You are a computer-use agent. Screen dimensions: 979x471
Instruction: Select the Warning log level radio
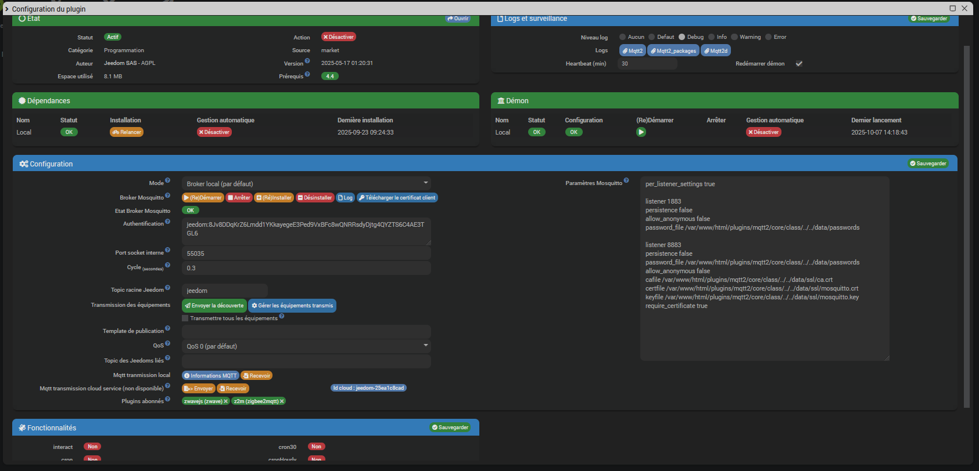734,37
